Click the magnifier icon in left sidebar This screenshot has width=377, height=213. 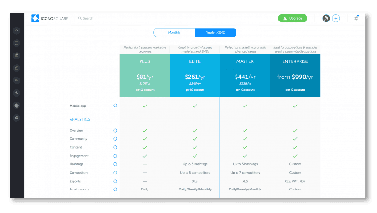(x=16, y=80)
